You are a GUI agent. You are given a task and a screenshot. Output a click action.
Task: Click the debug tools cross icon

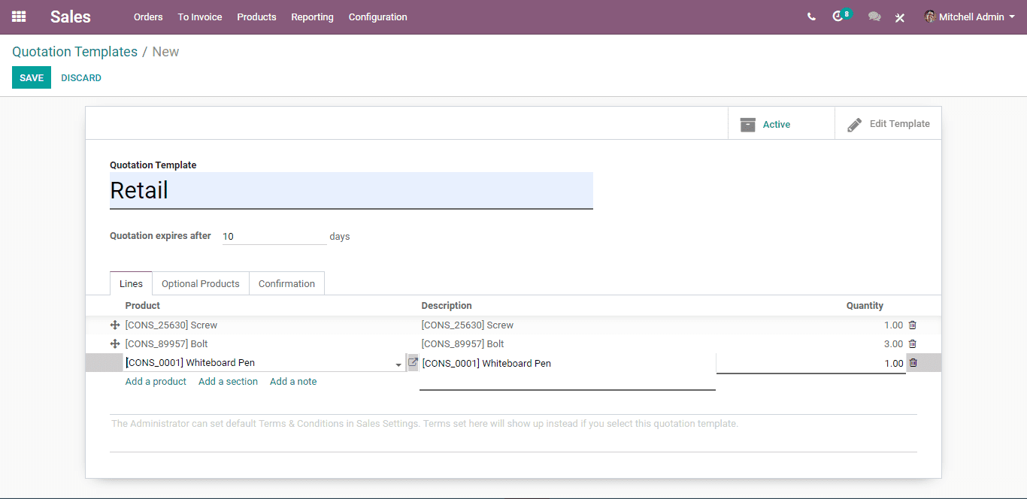900,17
